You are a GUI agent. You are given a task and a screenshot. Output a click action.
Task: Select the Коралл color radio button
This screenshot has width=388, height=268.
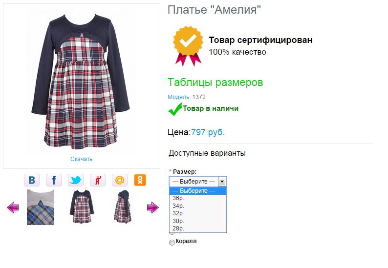tap(172, 242)
